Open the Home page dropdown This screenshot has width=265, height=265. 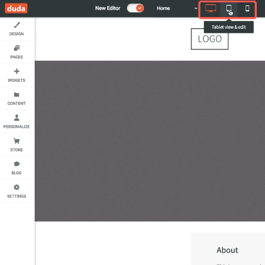[x=177, y=8]
